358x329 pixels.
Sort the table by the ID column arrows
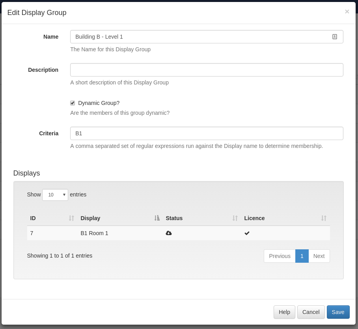point(71,218)
